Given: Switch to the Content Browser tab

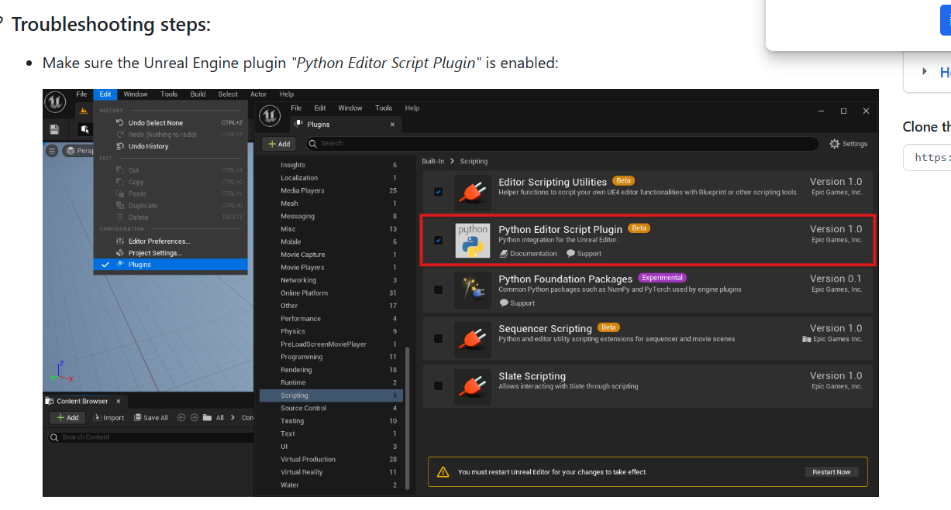Looking at the screenshot, I should click(x=84, y=401).
